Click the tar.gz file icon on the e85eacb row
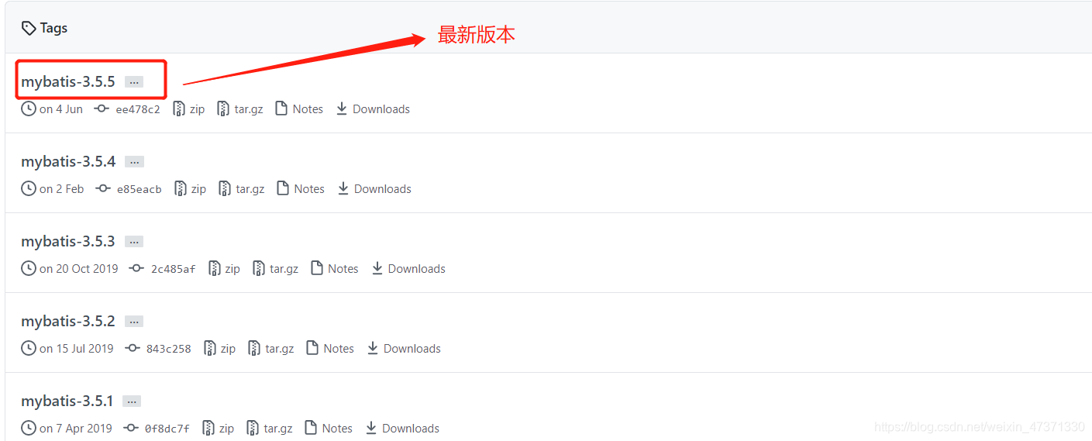 (x=226, y=189)
